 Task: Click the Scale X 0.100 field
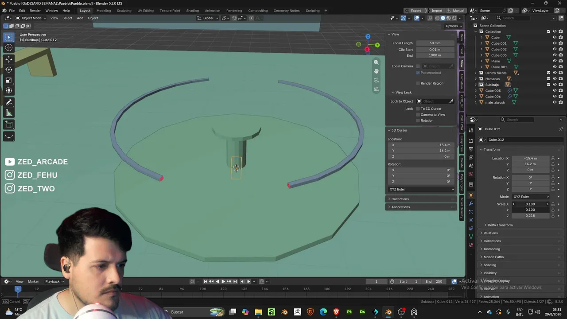click(x=531, y=204)
